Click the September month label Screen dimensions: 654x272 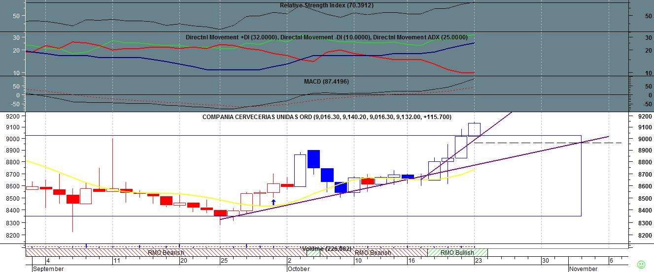[x=48, y=269]
